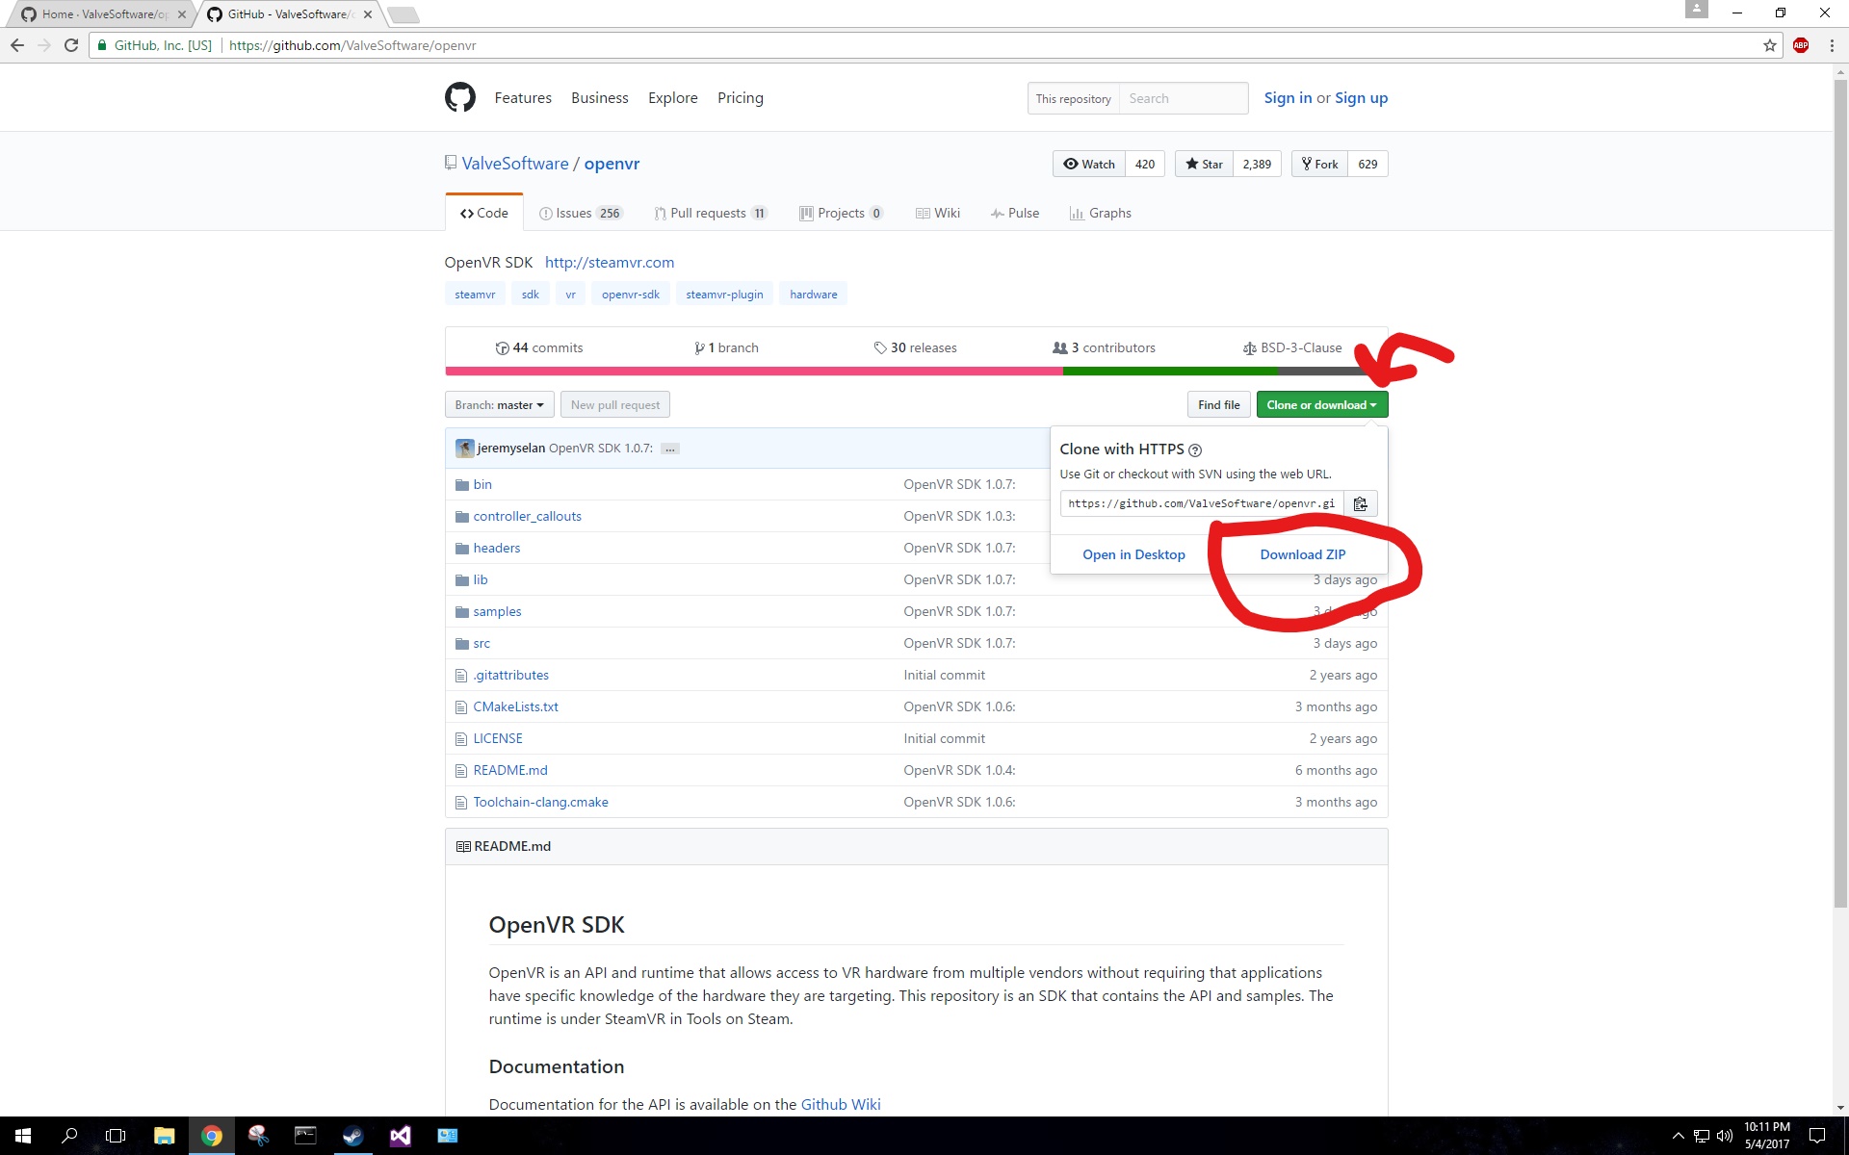Open the samples folder
The image size is (1849, 1155).
497,611
